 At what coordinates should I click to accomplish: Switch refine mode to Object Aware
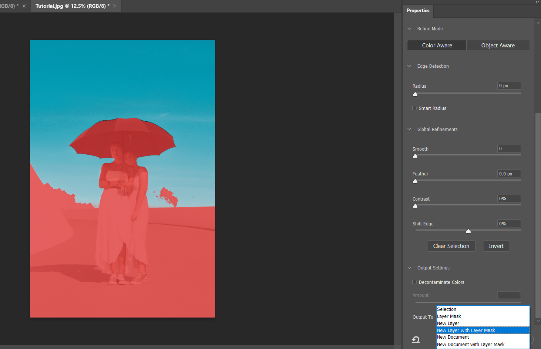click(x=498, y=45)
